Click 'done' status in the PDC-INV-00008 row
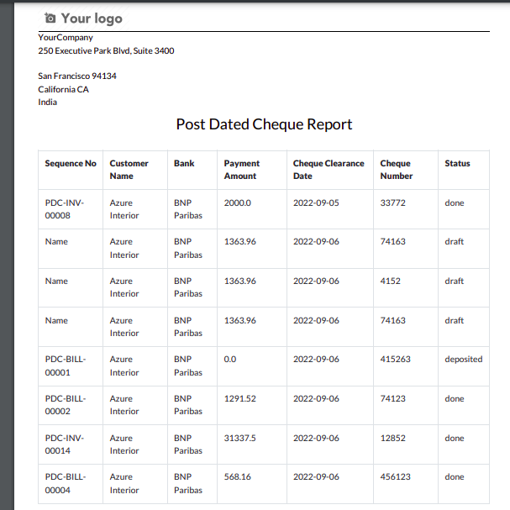510x510 pixels. point(455,203)
